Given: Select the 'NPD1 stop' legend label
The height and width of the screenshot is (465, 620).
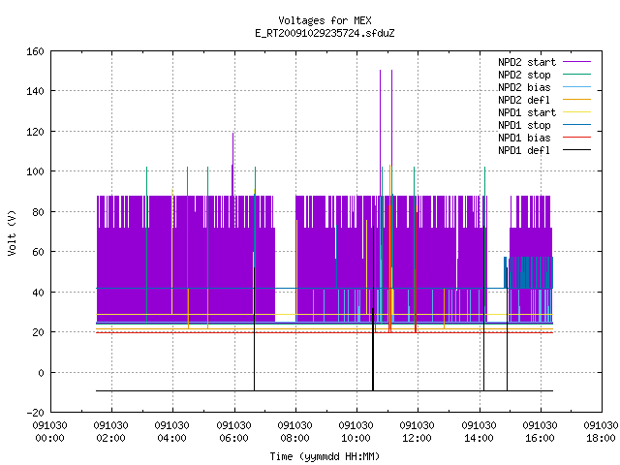Looking at the screenshot, I should (524, 125).
